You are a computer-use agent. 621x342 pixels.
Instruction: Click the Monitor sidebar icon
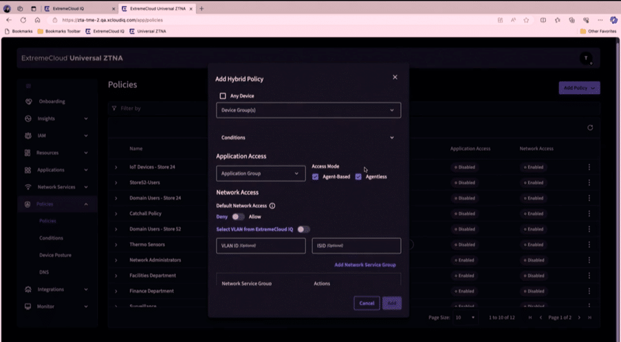point(28,306)
